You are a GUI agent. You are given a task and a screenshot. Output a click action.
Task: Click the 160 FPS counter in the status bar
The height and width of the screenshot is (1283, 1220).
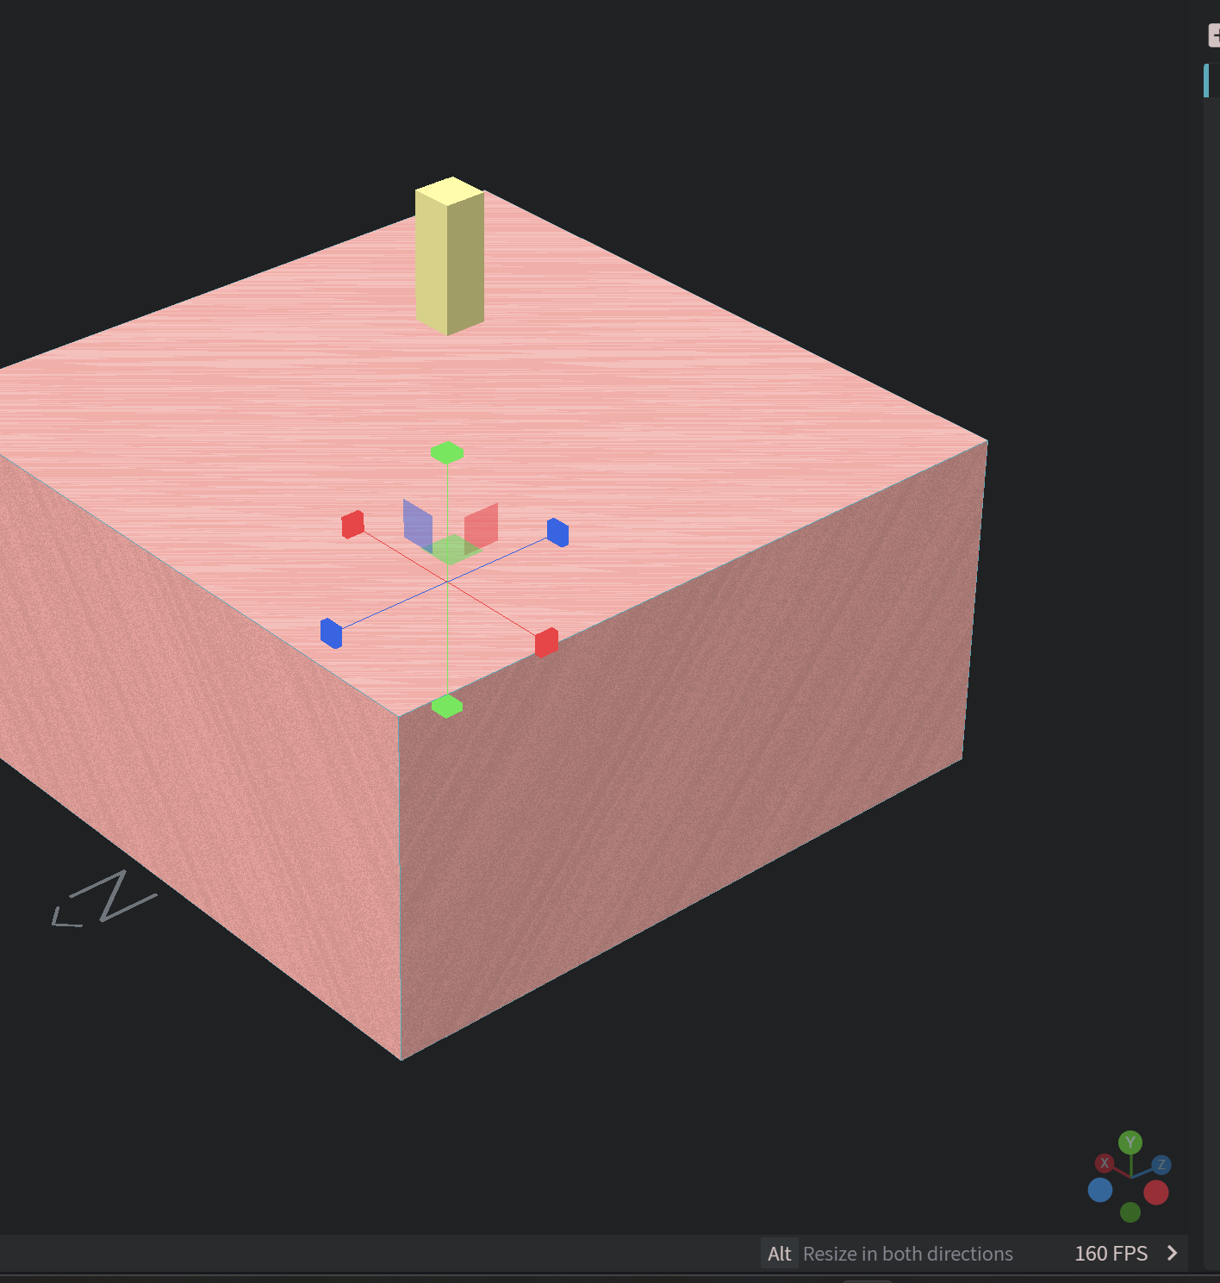tap(1111, 1254)
